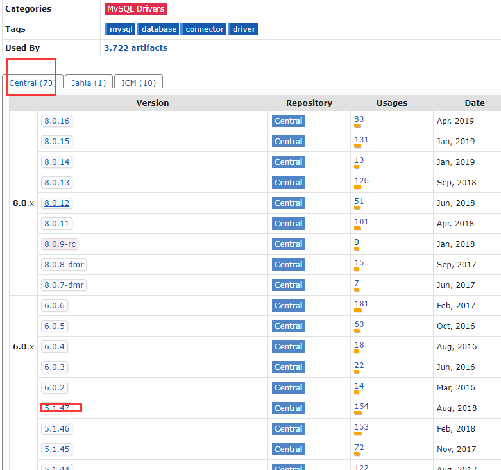Click Central repository for 8.0.12
The height and width of the screenshot is (470, 501).
click(288, 203)
